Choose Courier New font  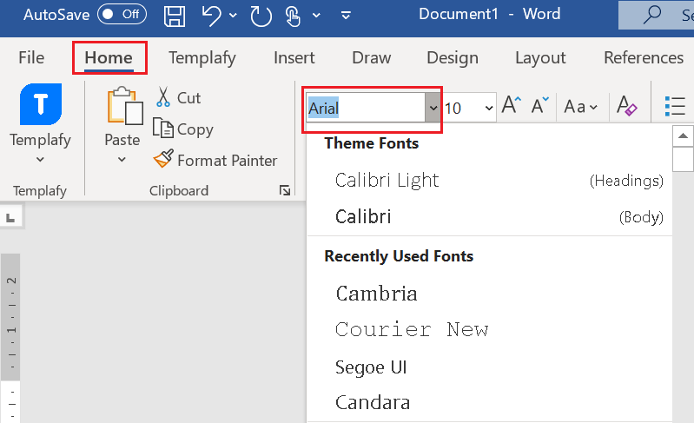point(490,330)
